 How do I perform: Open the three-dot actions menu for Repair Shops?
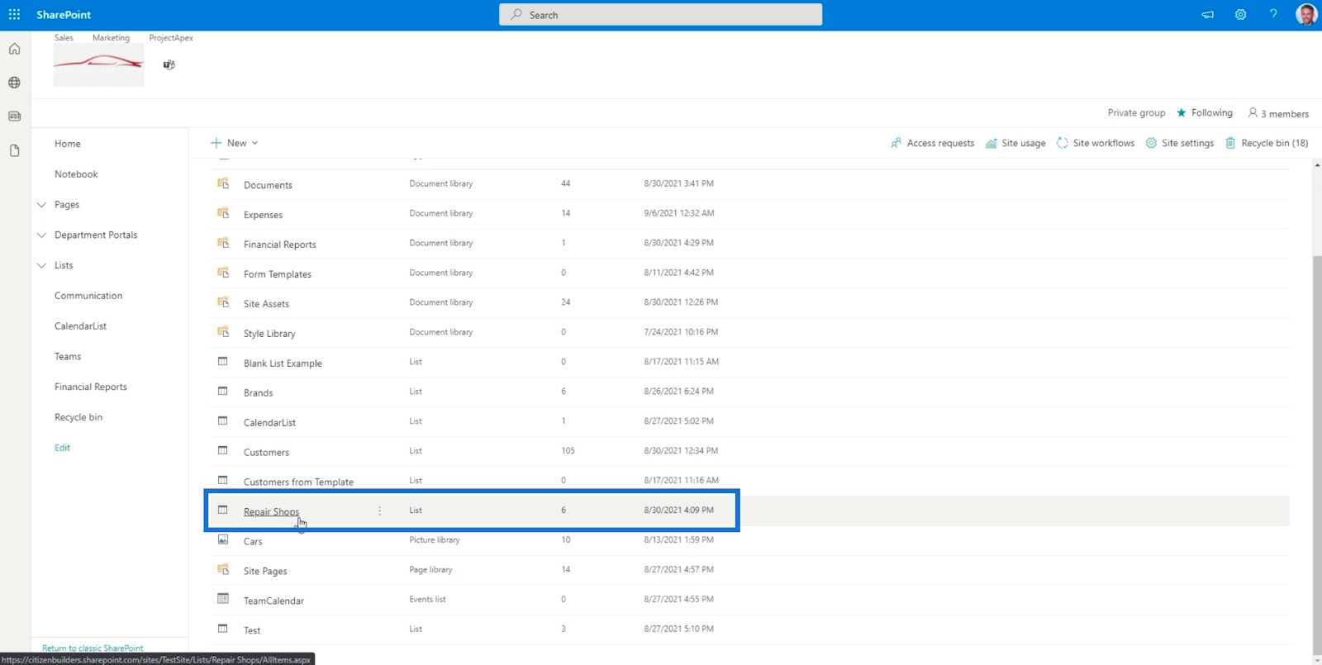click(x=380, y=511)
